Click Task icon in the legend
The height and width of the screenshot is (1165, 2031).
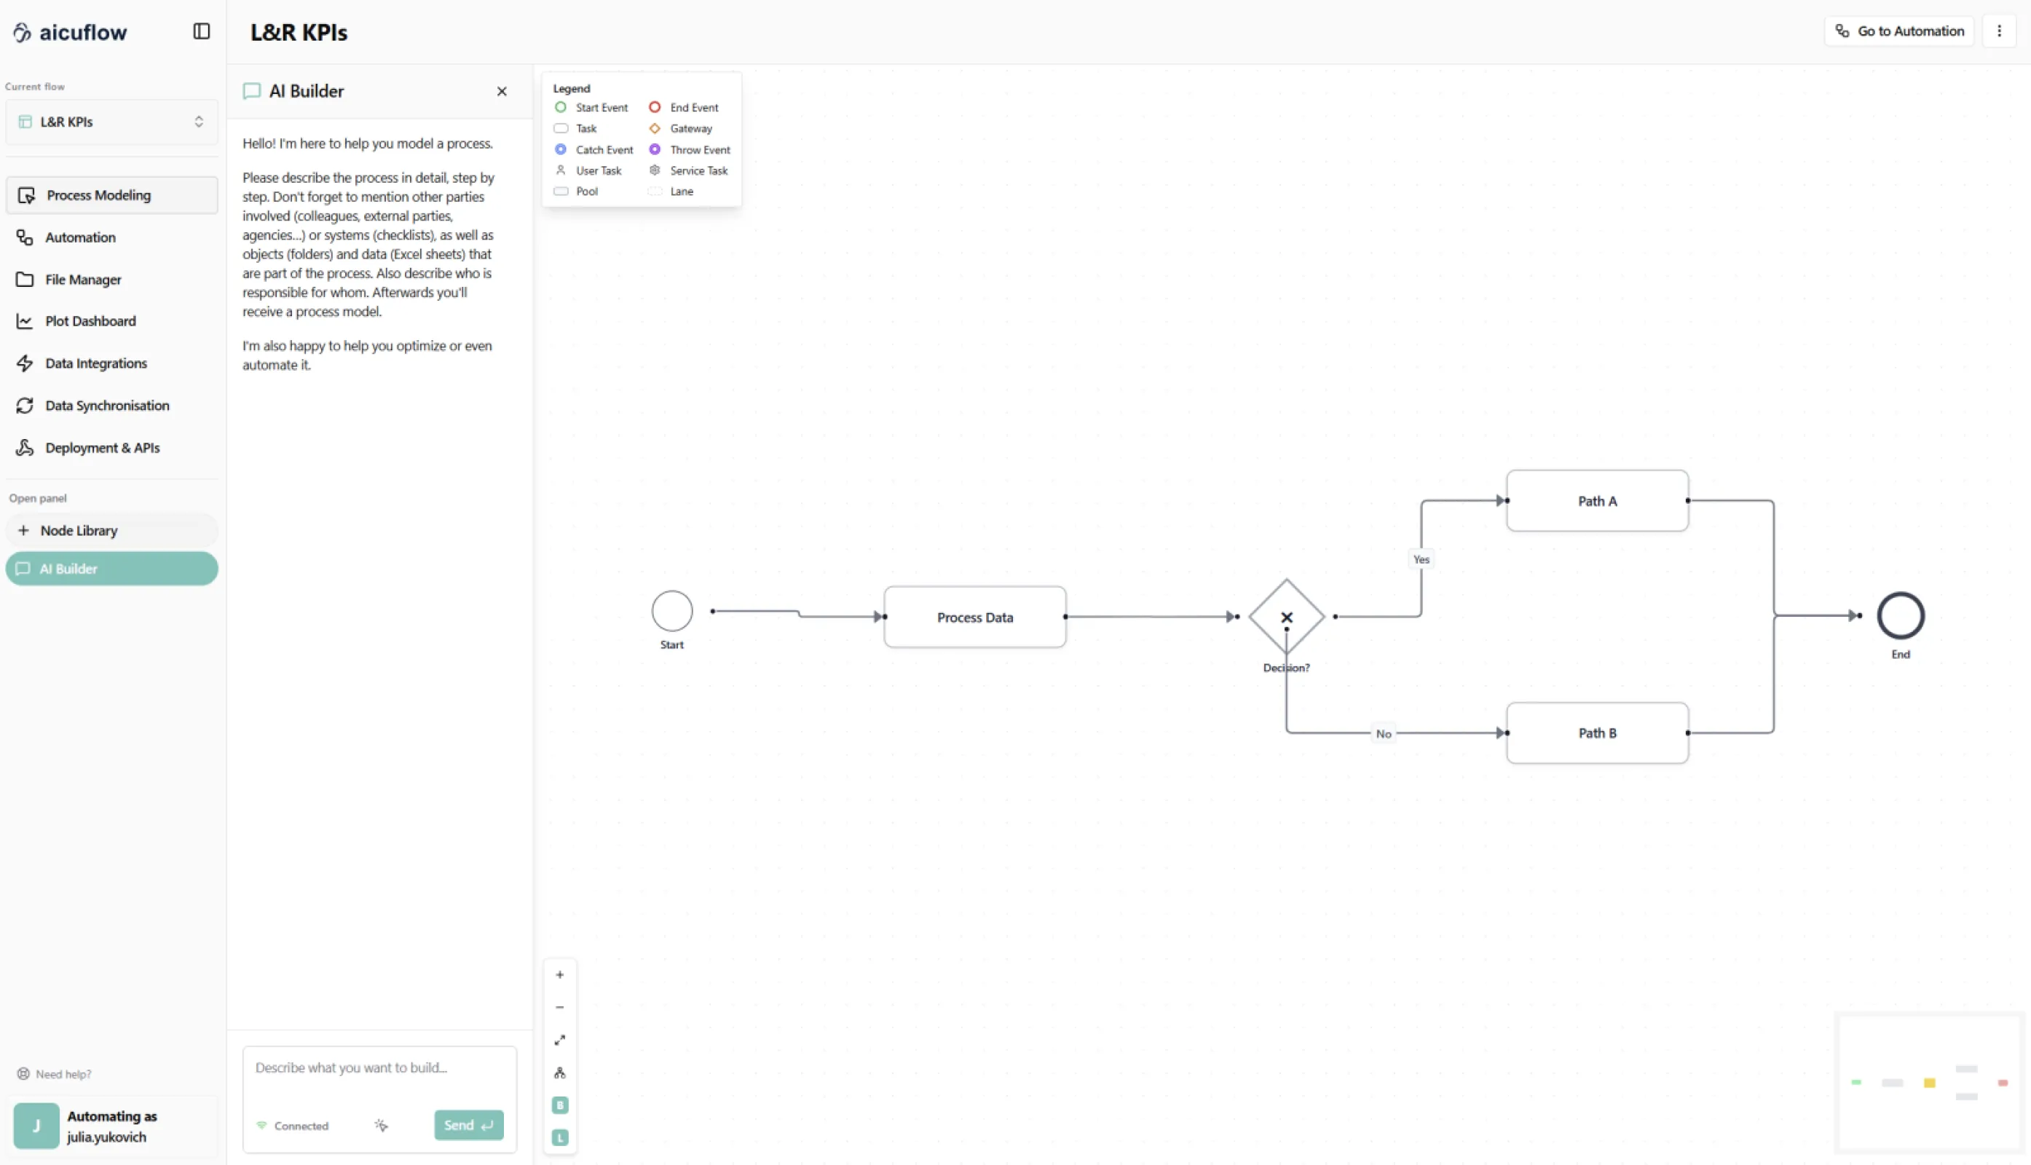tap(561, 128)
